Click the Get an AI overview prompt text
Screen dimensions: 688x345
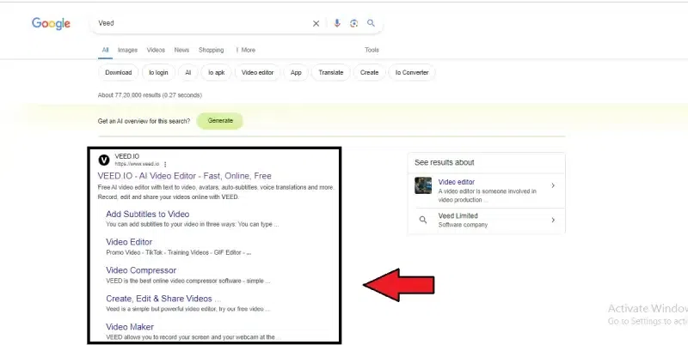pyautogui.click(x=144, y=121)
